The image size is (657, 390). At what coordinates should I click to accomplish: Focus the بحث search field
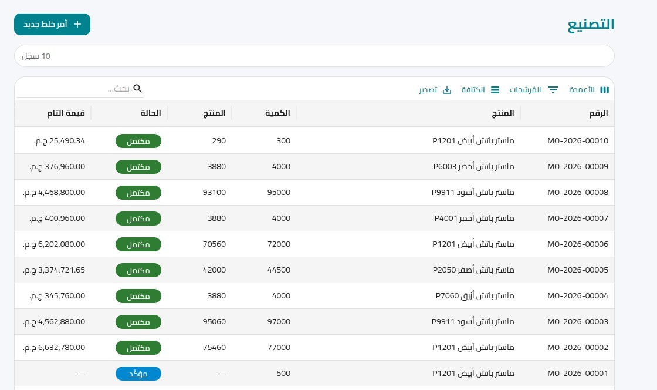coord(80,89)
